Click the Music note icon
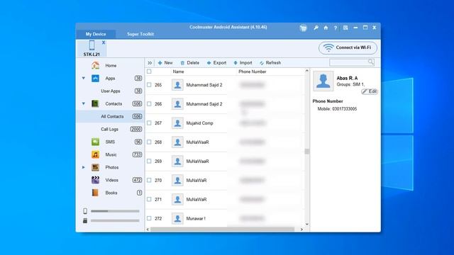 pyautogui.click(x=95, y=154)
